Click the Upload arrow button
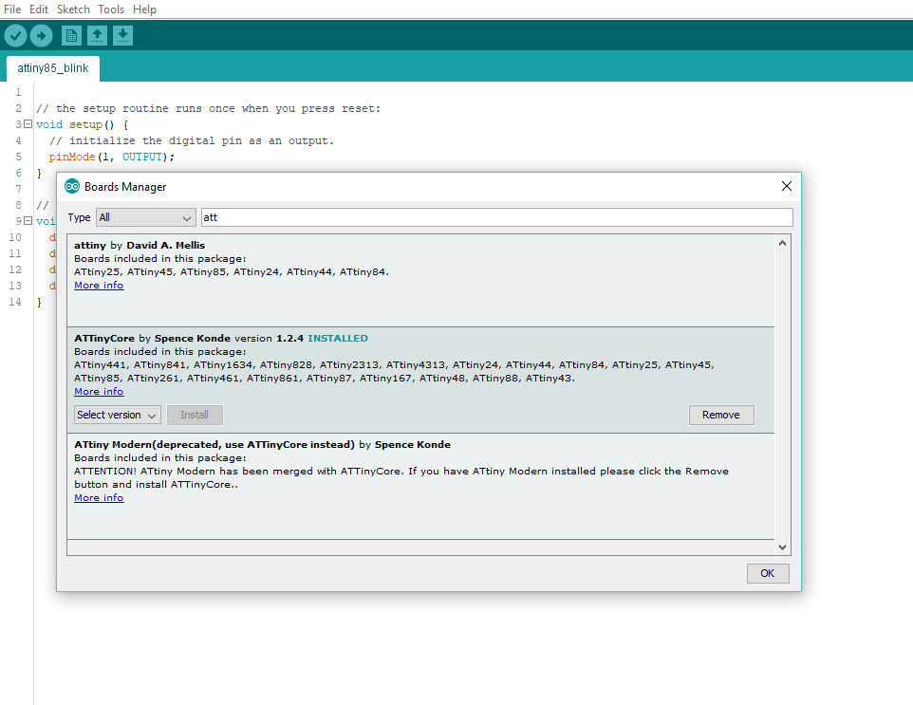 [42, 36]
